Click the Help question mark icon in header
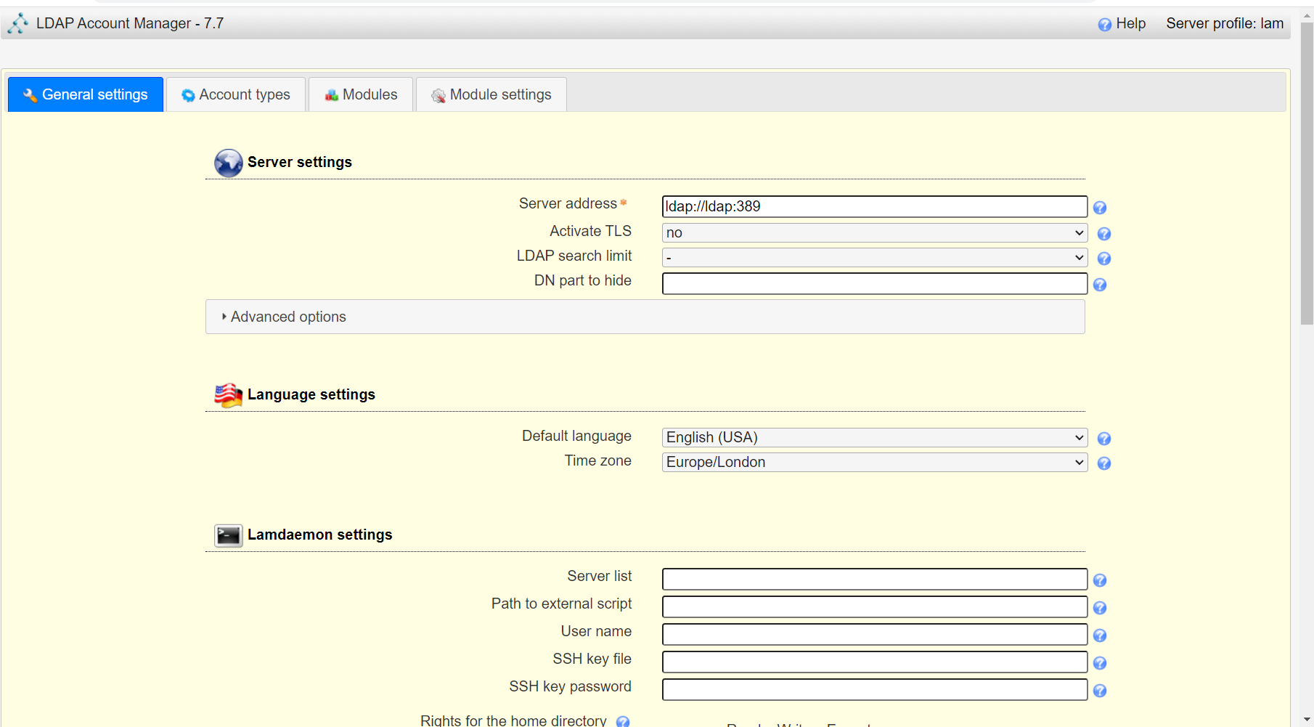This screenshot has width=1314, height=727. click(x=1104, y=25)
